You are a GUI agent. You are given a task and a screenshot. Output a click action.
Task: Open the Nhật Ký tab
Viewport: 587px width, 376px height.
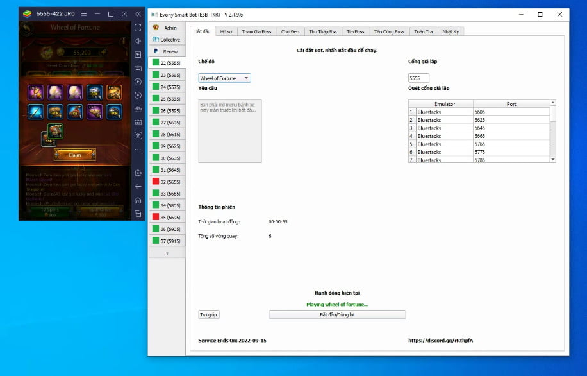tap(451, 31)
